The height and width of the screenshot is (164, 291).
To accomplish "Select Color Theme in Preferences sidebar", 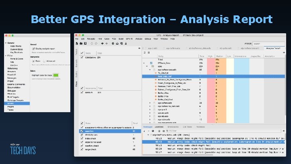I will pyautogui.click(x=16, y=46).
